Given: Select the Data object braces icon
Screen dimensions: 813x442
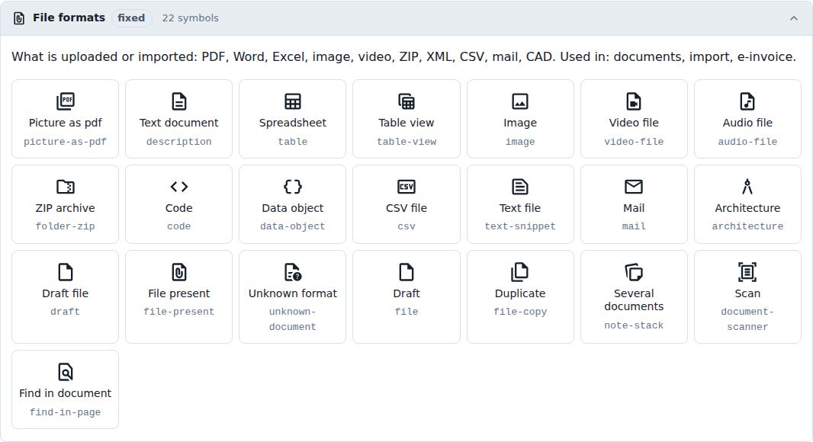Looking at the screenshot, I should point(292,187).
